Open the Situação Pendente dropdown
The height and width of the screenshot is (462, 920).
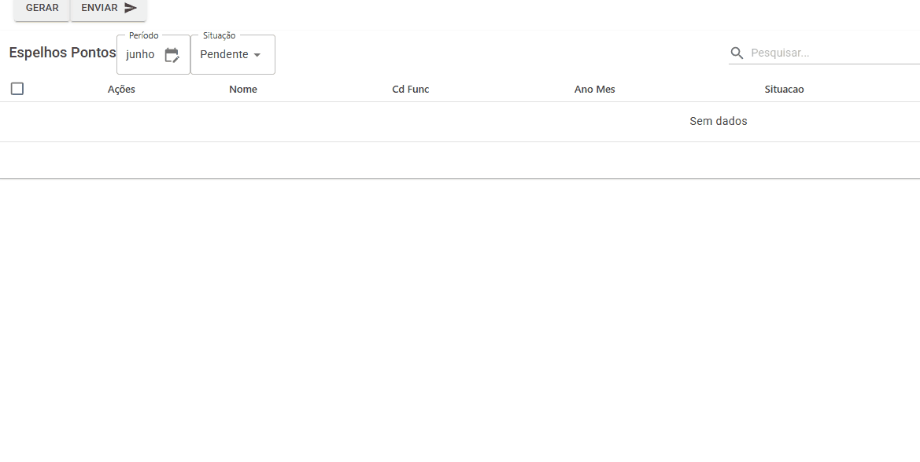(233, 54)
